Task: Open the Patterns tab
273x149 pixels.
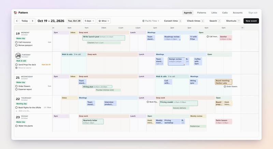Action: [x=201, y=13]
